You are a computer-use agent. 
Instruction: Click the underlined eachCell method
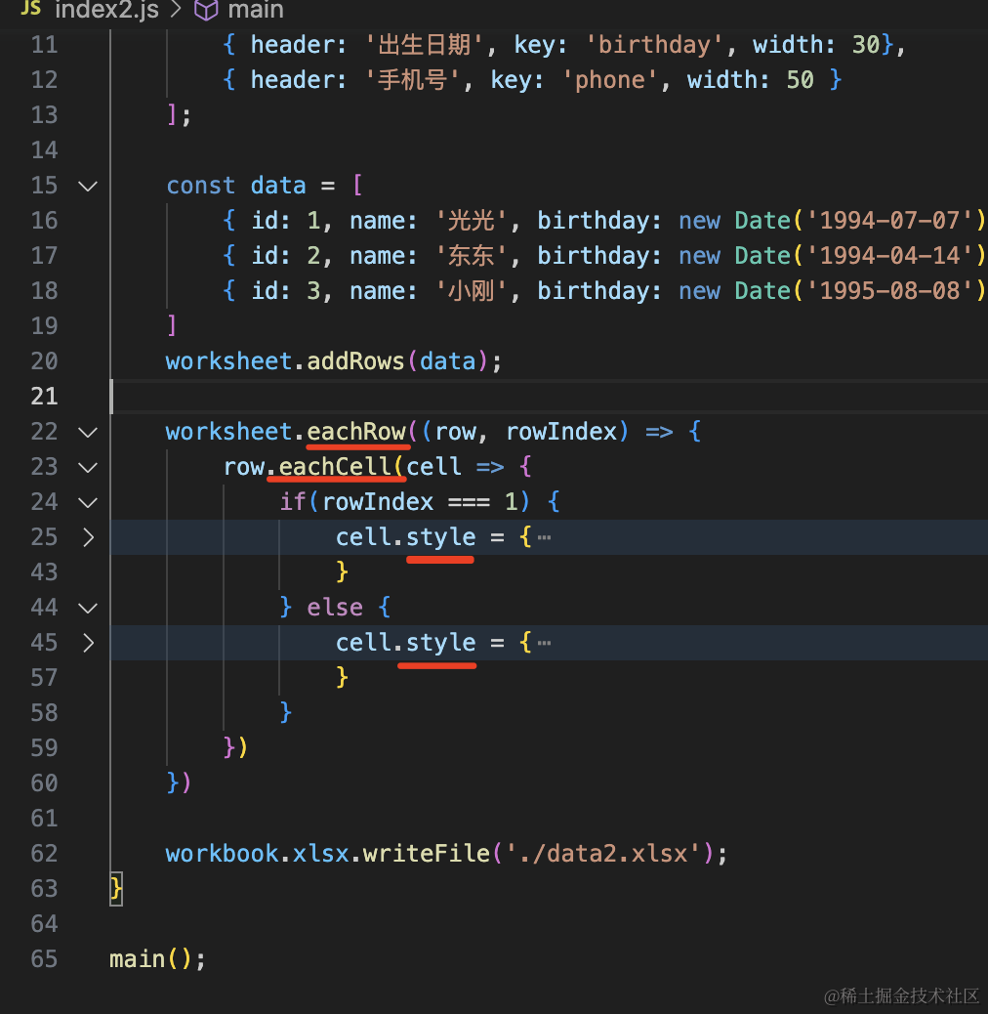[x=335, y=467]
